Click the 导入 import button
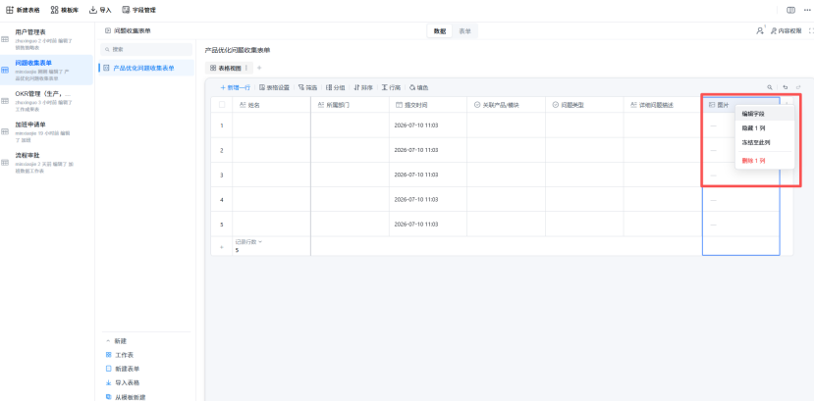Screen dimensions: 815x401 (x=100, y=10)
